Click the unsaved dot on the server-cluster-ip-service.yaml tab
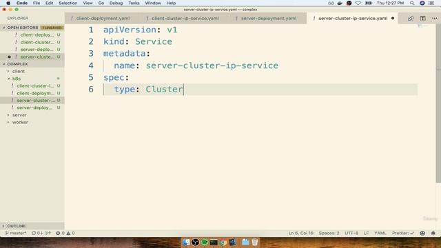Viewport: 441px width, 248px height. coord(393,19)
